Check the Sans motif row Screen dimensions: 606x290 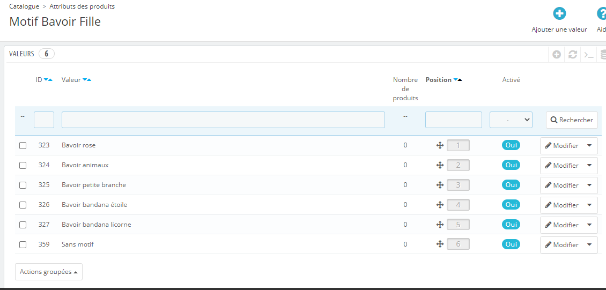[23, 244]
